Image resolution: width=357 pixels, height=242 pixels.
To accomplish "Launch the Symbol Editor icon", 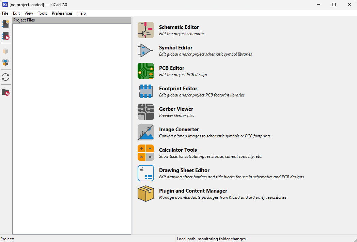I will click(146, 50).
